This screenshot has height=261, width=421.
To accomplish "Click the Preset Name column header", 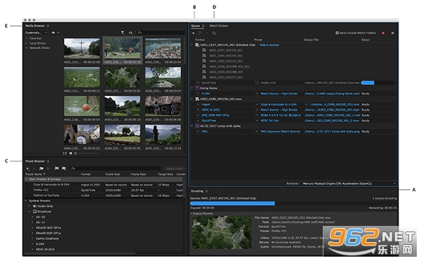I will [35, 174].
